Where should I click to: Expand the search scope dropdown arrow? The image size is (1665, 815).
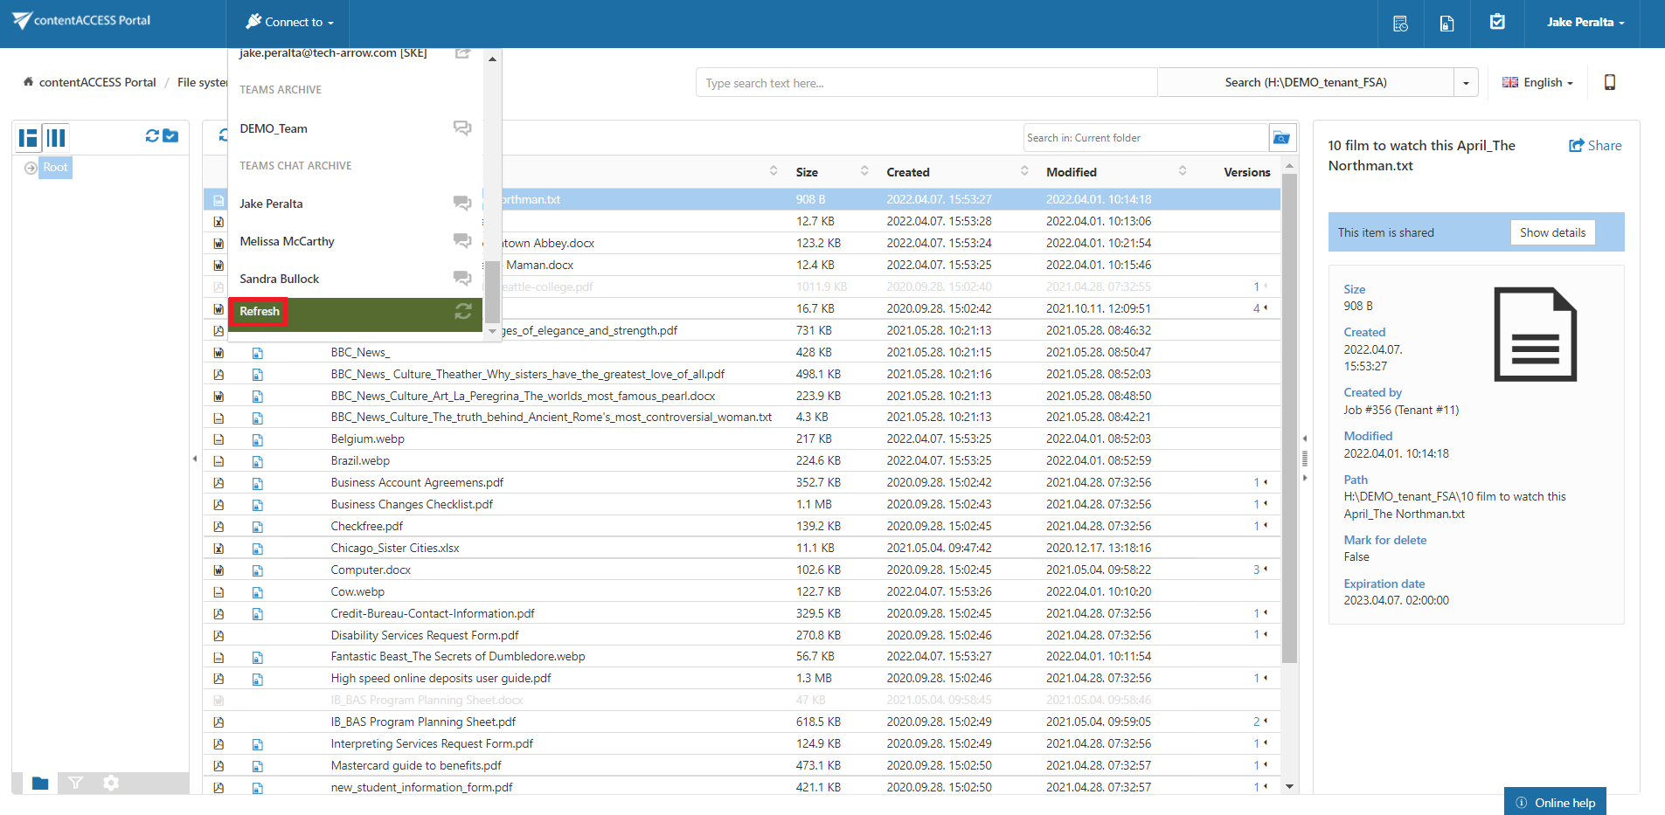(1466, 83)
